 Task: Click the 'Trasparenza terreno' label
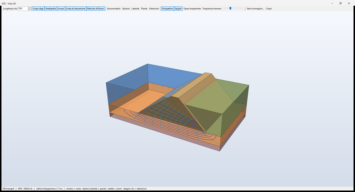click(x=212, y=9)
